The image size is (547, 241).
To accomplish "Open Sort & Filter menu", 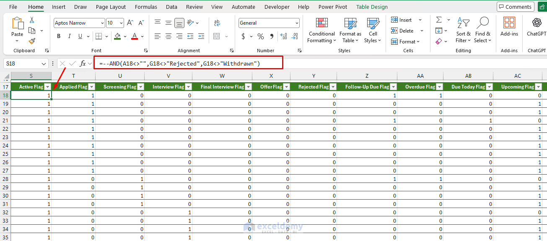I will 463,30.
